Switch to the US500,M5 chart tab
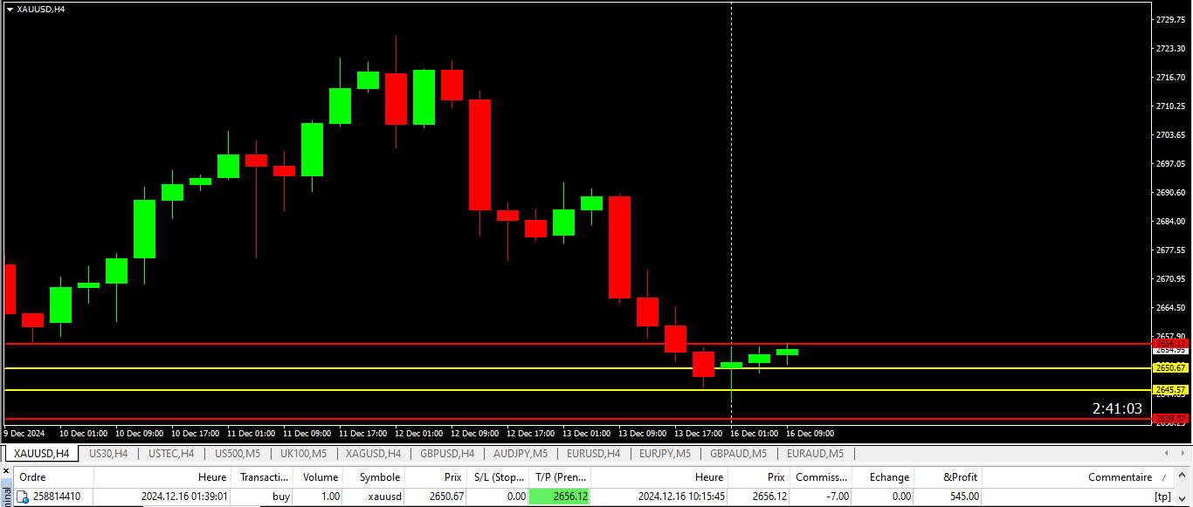This screenshot has height=507, width=1193. tap(238, 454)
